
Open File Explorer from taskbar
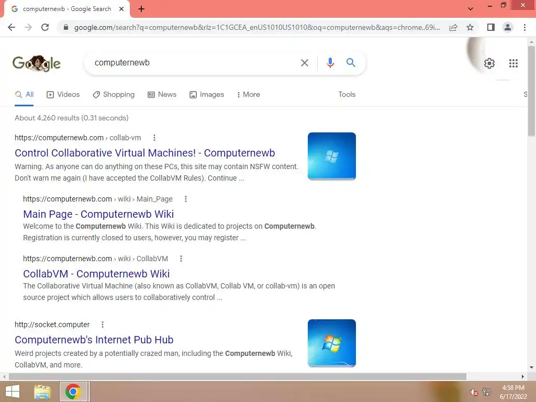(x=42, y=392)
